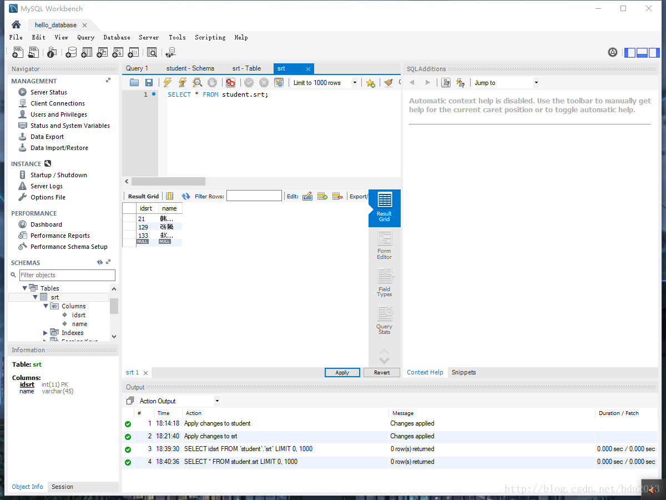
Task: Create new function toolbar icon
Action: [x=133, y=52]
